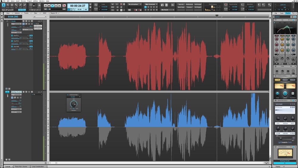Select A-Type console emulation

click(x=292, y=80)
